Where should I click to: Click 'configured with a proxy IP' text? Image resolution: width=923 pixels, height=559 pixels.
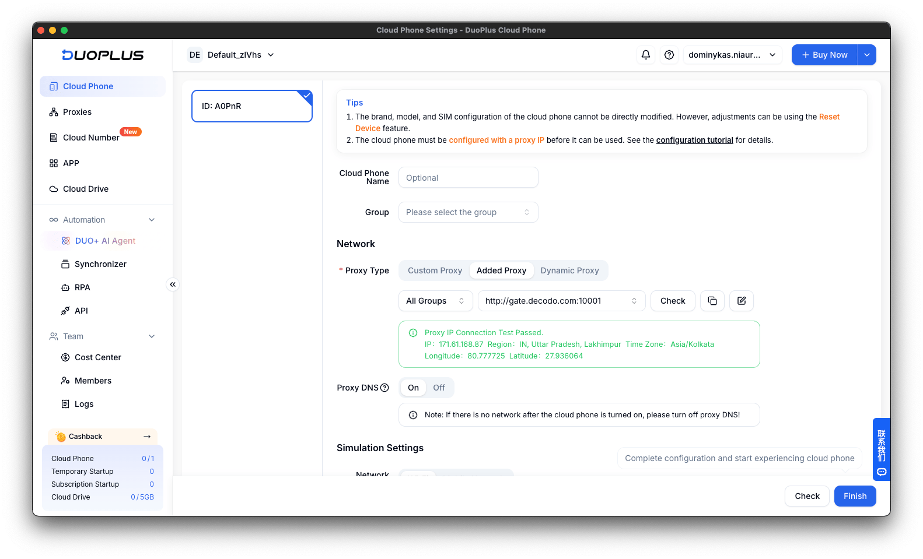tap(497, 140)
